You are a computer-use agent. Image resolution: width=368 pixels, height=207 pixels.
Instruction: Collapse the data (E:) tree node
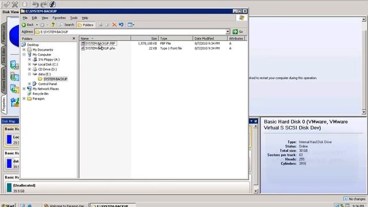tap(29, 74)
